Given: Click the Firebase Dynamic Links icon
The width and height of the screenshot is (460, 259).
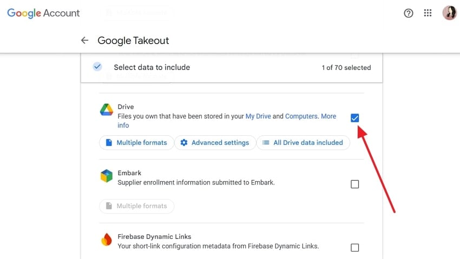Looking at the screenshot, I should [107, 240].
